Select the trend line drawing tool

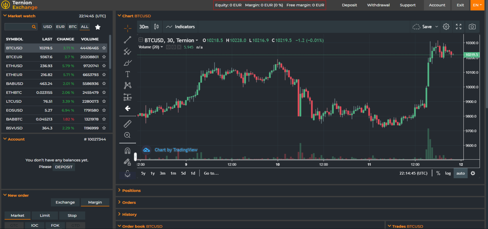[x=127, y=40]
